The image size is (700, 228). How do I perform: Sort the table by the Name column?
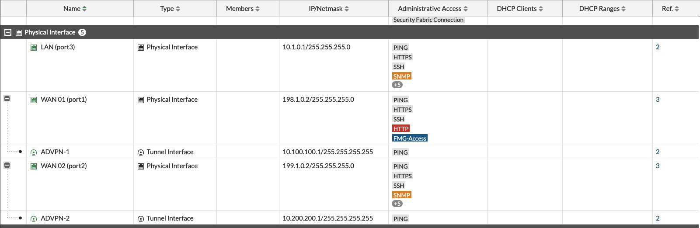coord(75,9)
